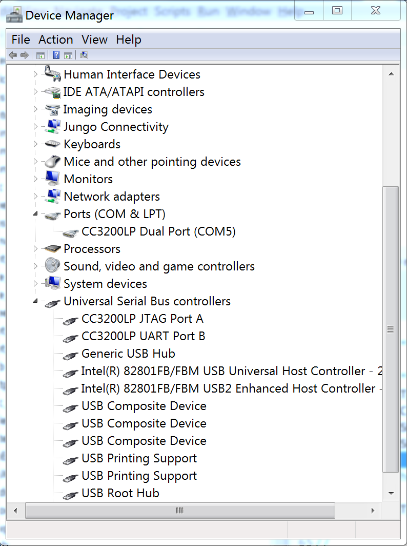Expand the Network adapters category
Screen dimensions: 407x546
35,197
